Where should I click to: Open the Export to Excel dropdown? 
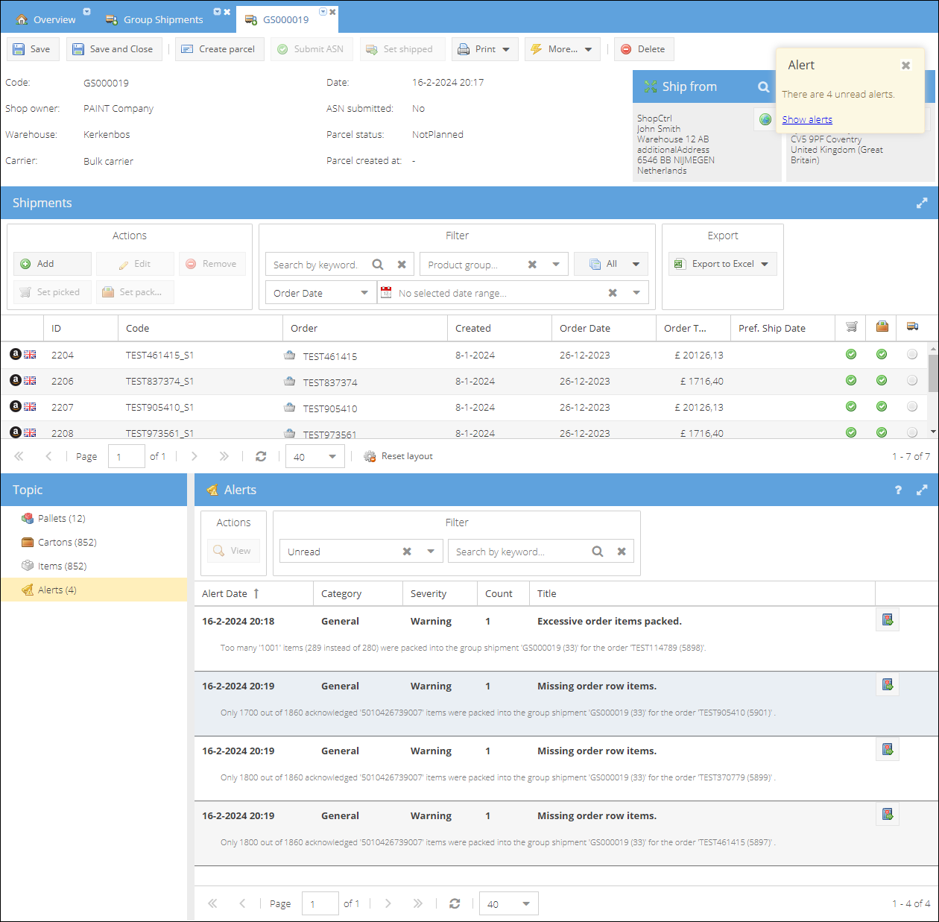(x=722, y=264)
